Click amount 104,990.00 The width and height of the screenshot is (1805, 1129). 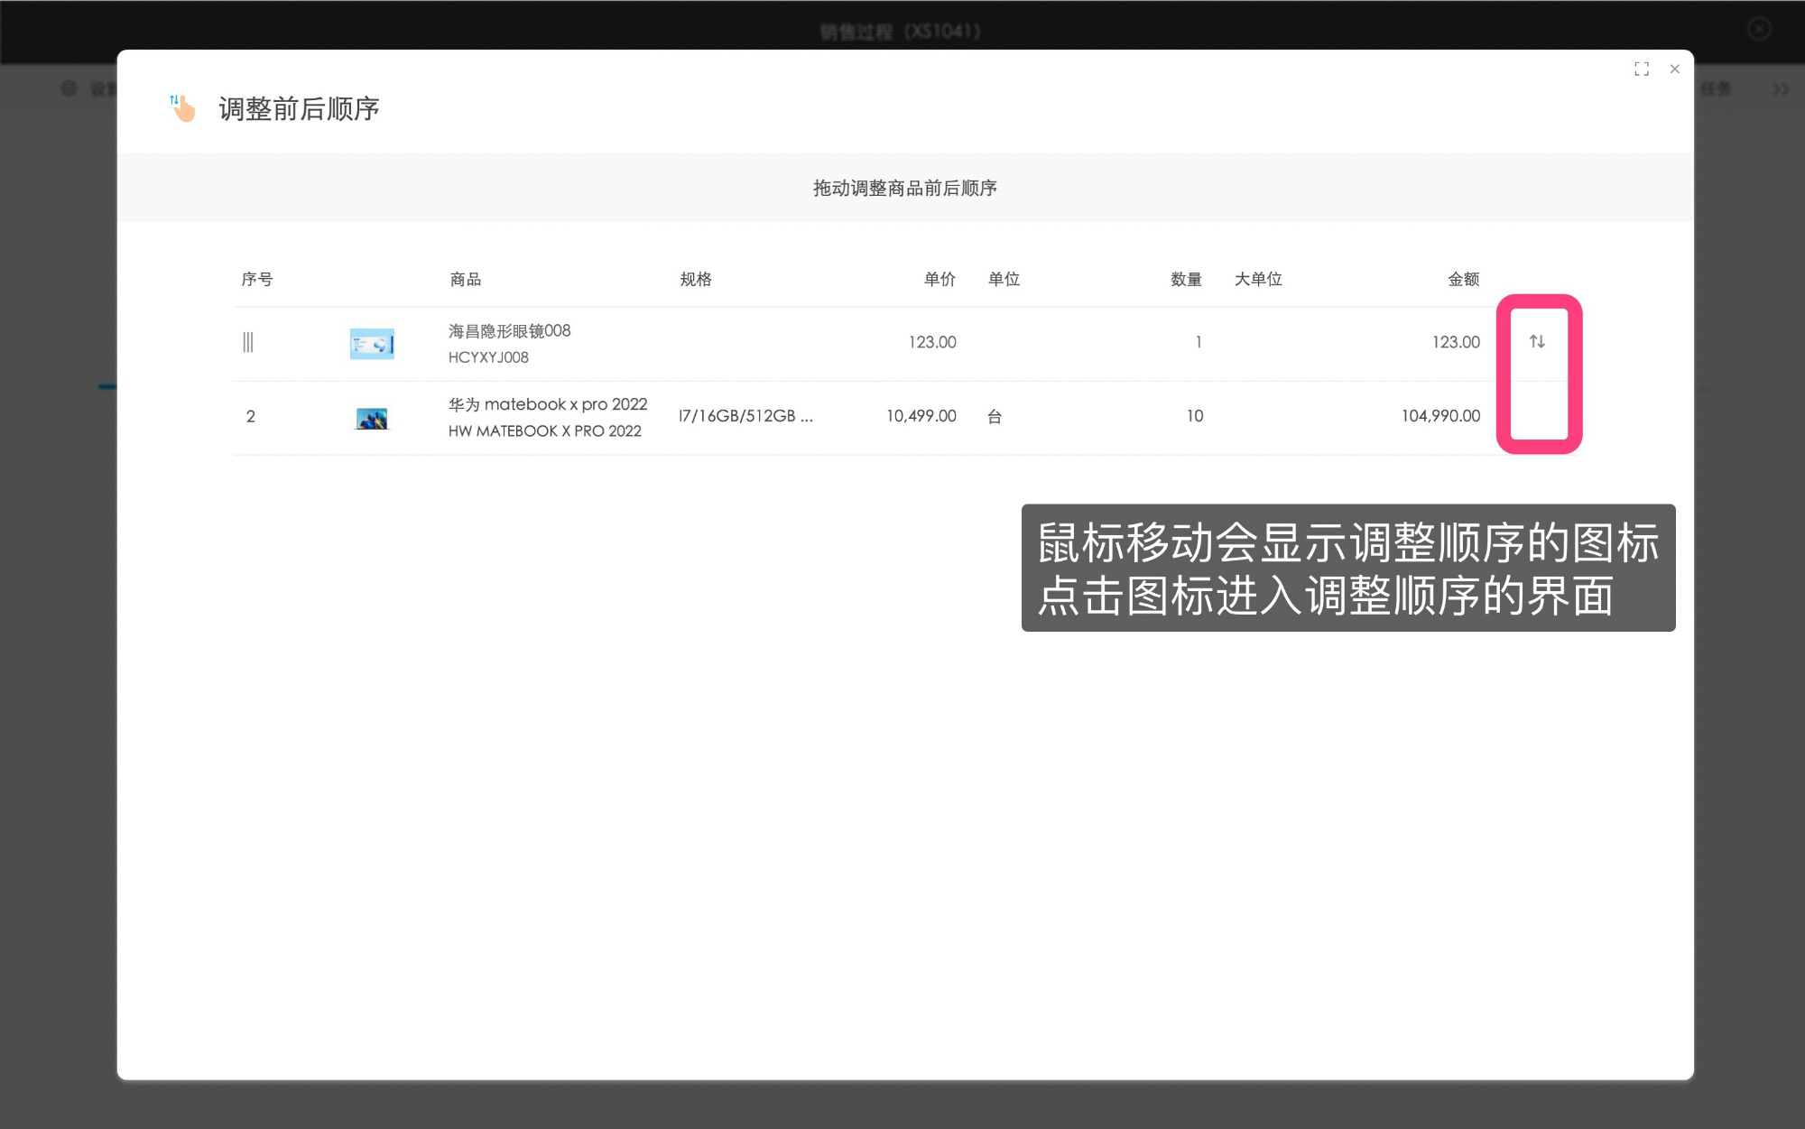click(1440, 416)
